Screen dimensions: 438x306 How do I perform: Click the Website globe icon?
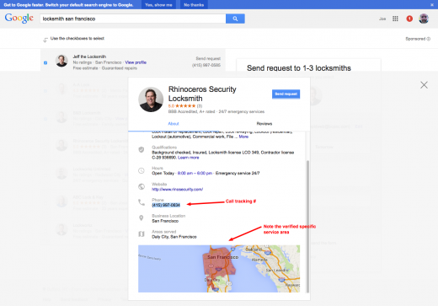click(x=142, y=186)
